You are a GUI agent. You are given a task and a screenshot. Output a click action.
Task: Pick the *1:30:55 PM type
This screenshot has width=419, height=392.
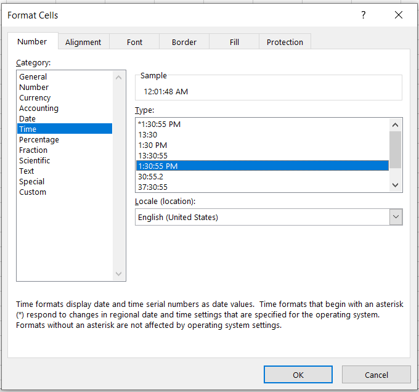coord(159,124)
